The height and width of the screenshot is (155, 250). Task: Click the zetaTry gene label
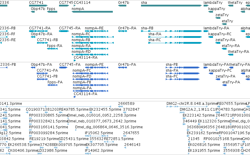pyautogui.click(x=222, y=15)
